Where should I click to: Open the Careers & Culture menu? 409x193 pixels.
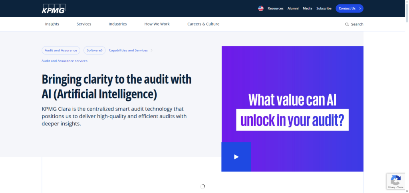[203, 24]
